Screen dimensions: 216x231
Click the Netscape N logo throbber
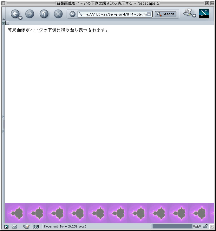[x=204, y=14]
